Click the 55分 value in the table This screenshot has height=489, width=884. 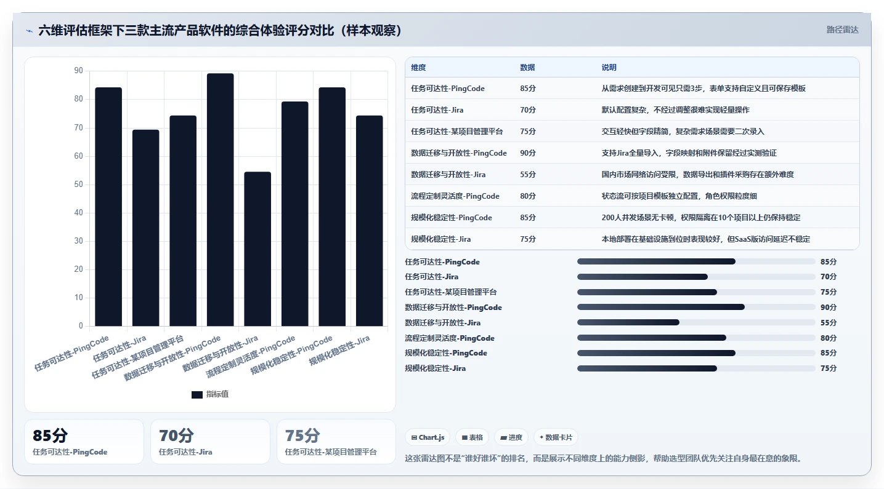pyautogui.click(x=528, y=175)
